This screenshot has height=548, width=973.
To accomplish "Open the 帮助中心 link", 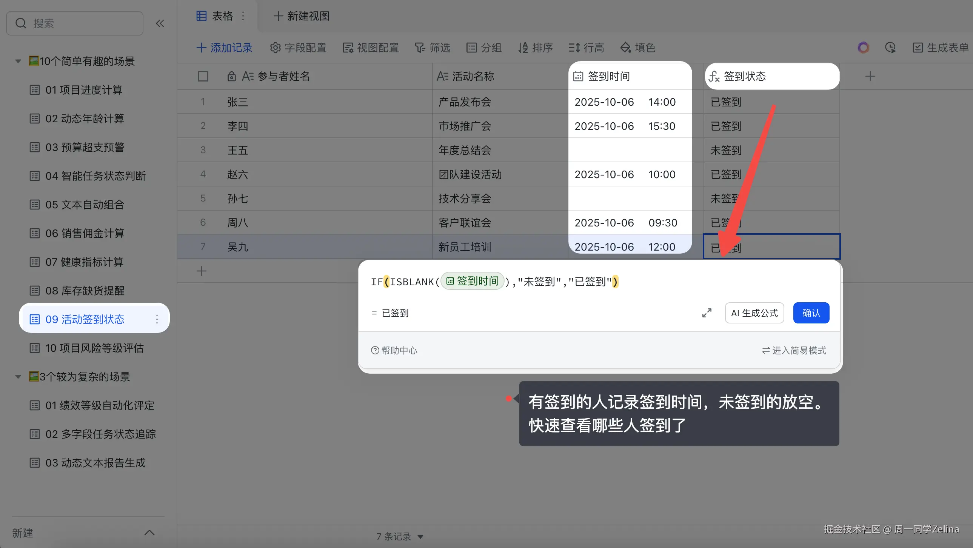I will click(394, 351).
